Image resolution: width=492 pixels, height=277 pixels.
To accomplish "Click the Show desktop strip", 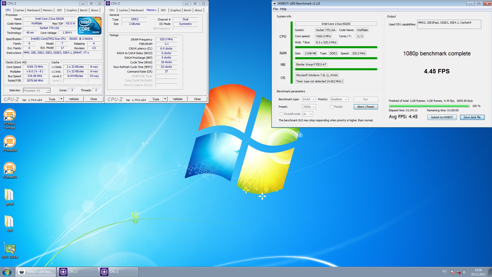I will [x=490, y=272].
